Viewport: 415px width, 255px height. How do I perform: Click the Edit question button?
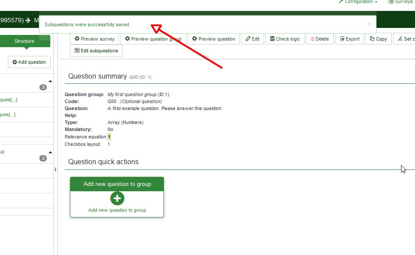coord(252,39)
